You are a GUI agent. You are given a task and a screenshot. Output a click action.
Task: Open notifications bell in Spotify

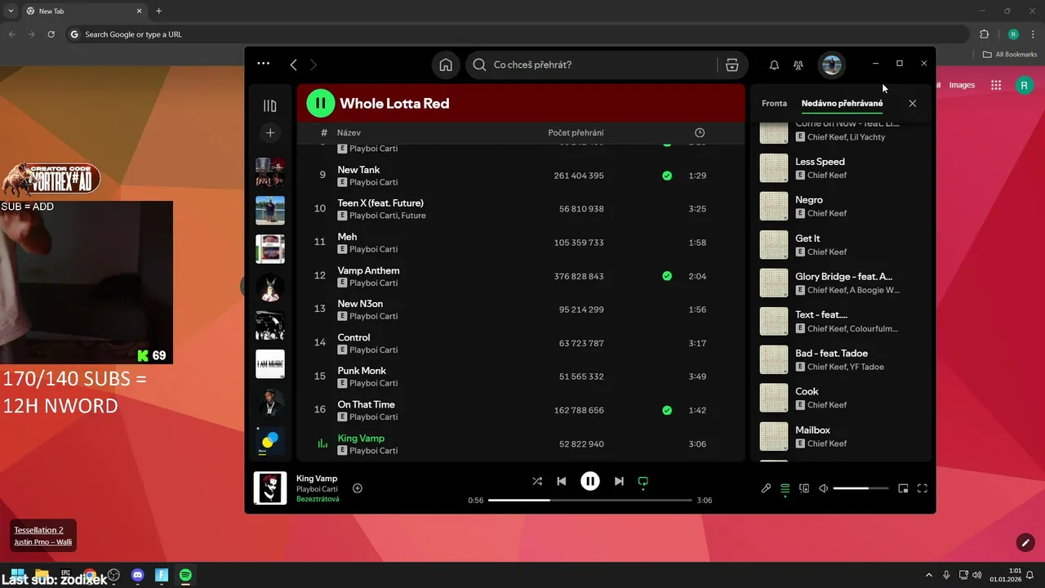[774, 65]
